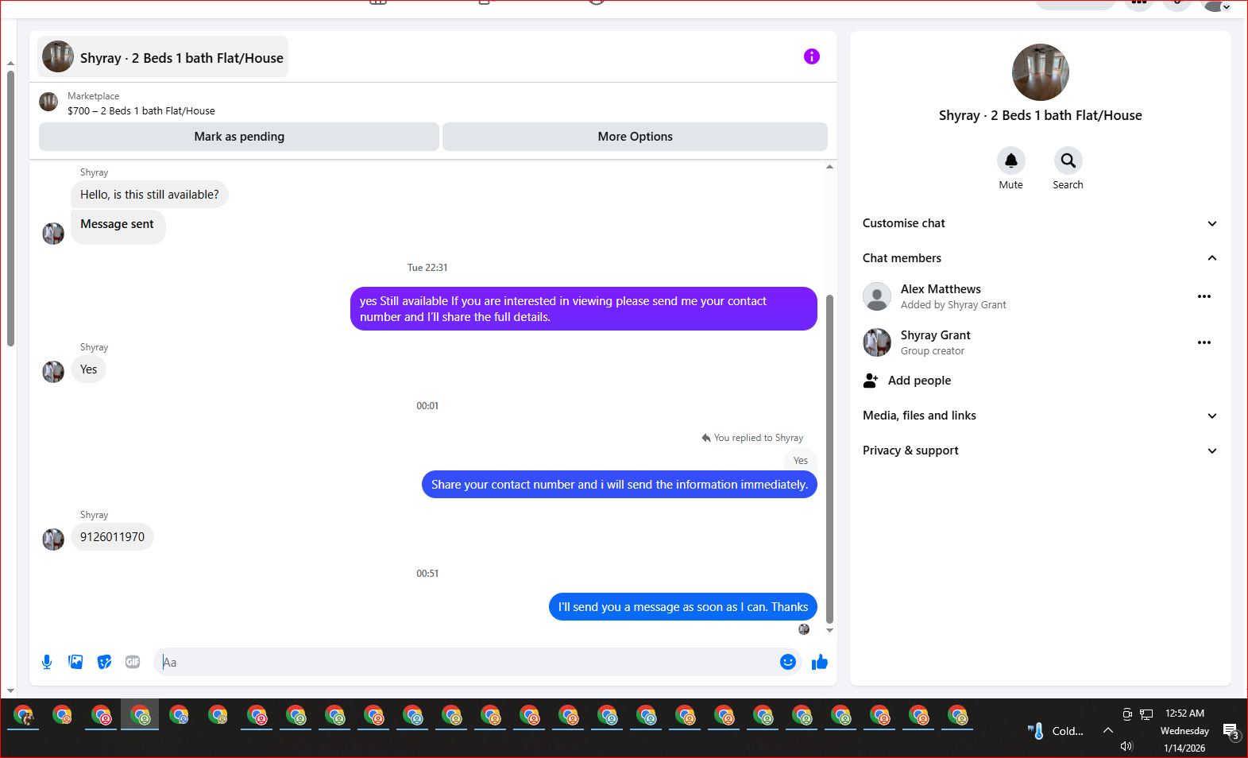This screenshot has height=758, width=1248.
Task: Collapse the Chat members section
Action: pyautogui.click(x=1040, y=258)
